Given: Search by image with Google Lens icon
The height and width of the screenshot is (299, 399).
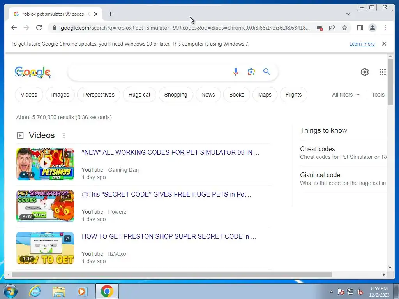Looking at the screenshot, I should pyautogui.click(x=251, y=72).
